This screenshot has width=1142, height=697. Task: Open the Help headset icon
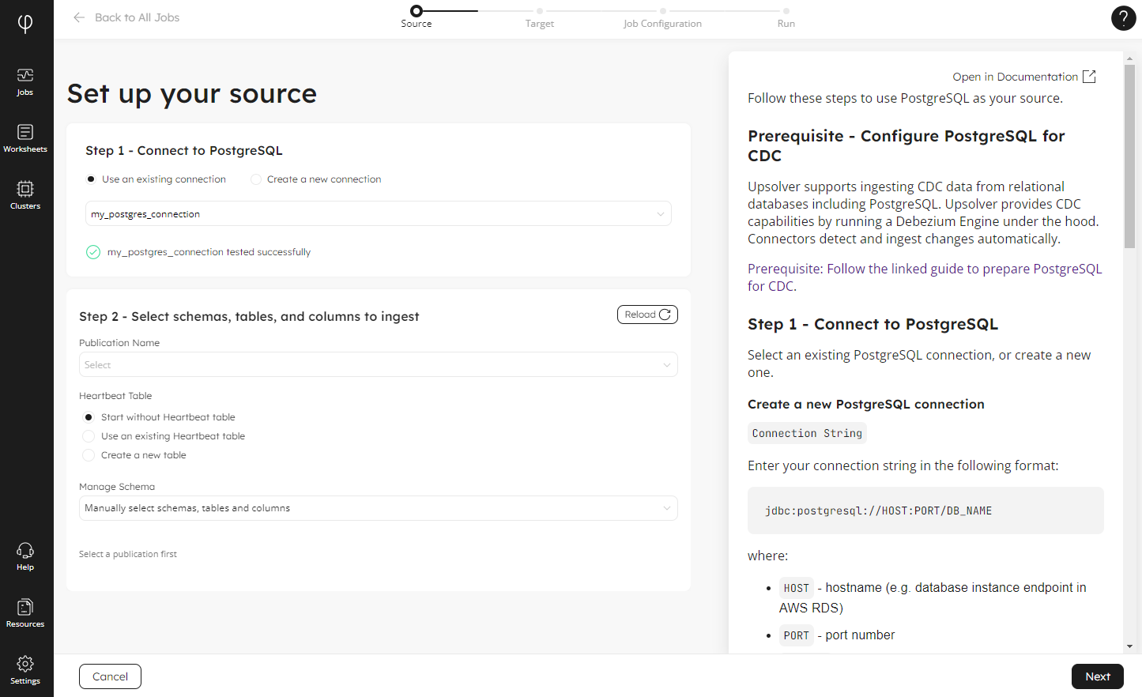[x=25, y=556]
